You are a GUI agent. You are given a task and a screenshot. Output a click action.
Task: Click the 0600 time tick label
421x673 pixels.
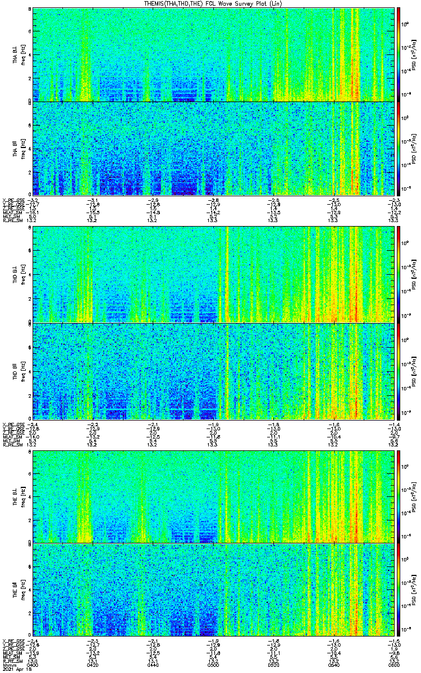pos(393,665)
